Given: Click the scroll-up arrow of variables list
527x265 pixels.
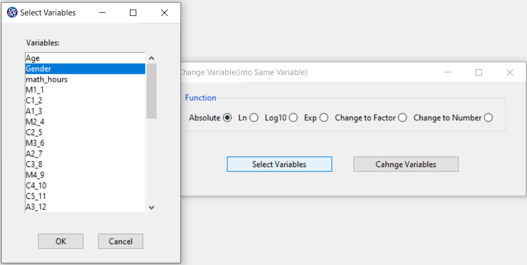Looking at the screenshot, I should (152, 59).
